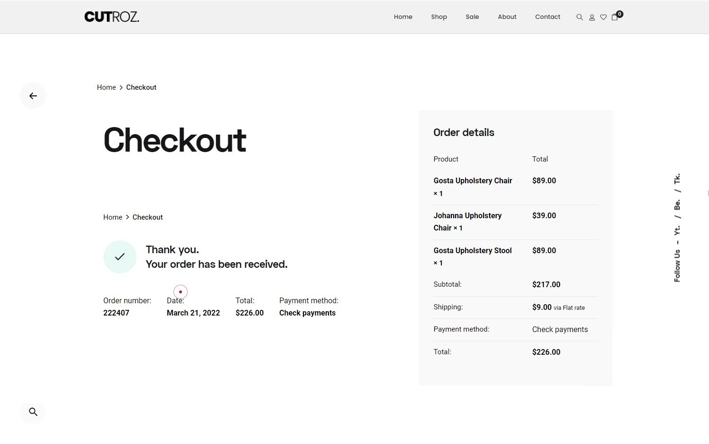This screenshot has width=709, height=444.
Task: Open the Be. social link
Action: click(x=677, y=205)
